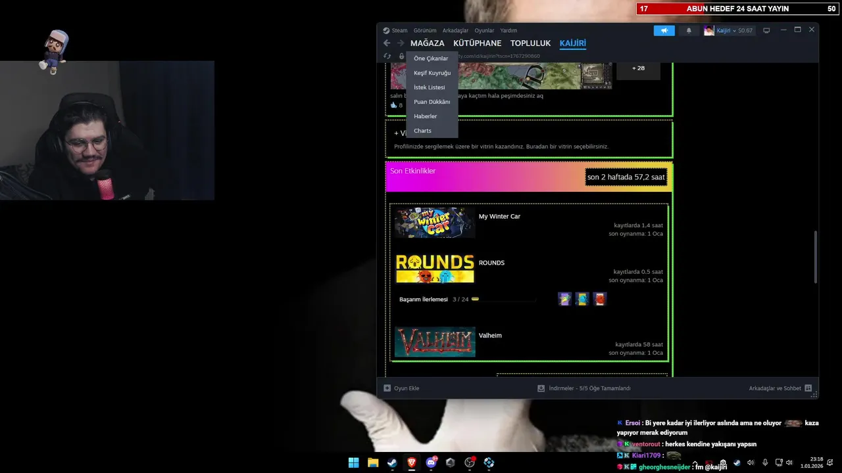The height and width of the screenshot is (473, 842).
Task: Click the Başarım İlerlemesi label
Action: (423, 299)
